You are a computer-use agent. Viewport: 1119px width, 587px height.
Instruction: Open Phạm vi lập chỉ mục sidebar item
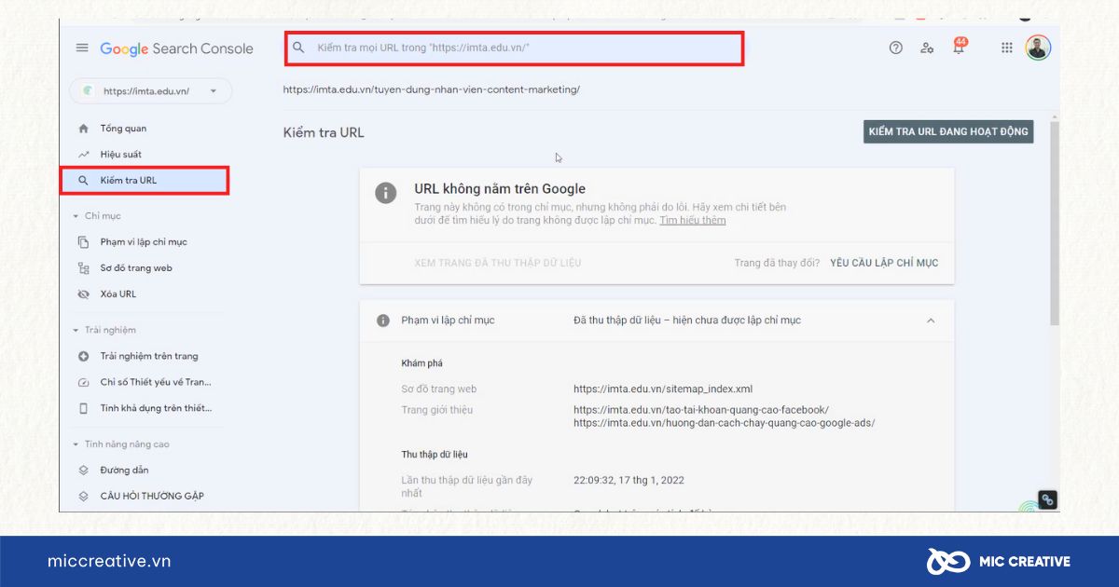pos(144,242)
